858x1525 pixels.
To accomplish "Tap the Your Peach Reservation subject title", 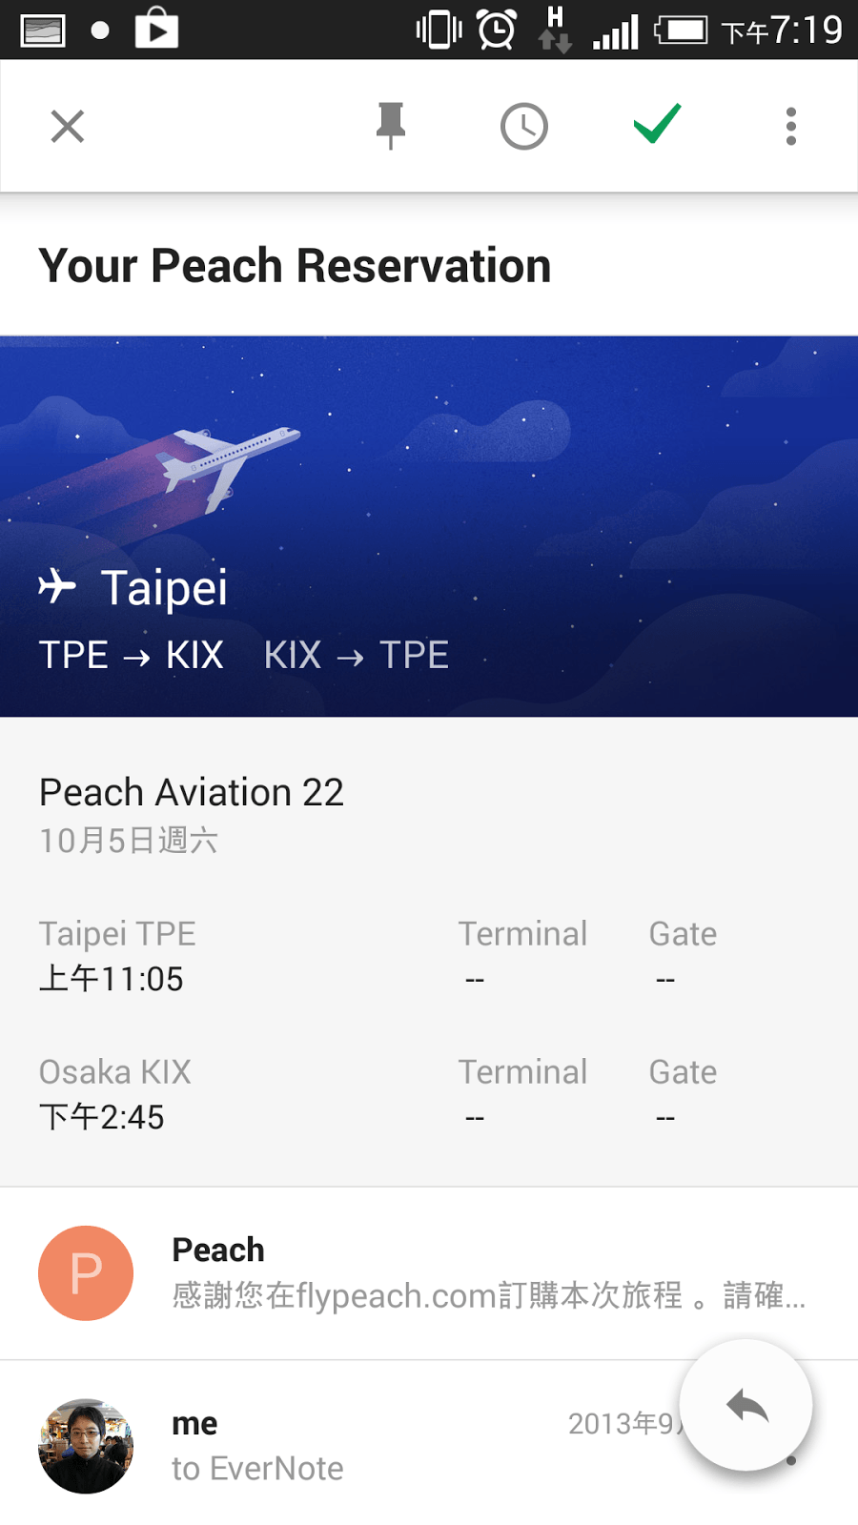I will click(x=295, y=266).
